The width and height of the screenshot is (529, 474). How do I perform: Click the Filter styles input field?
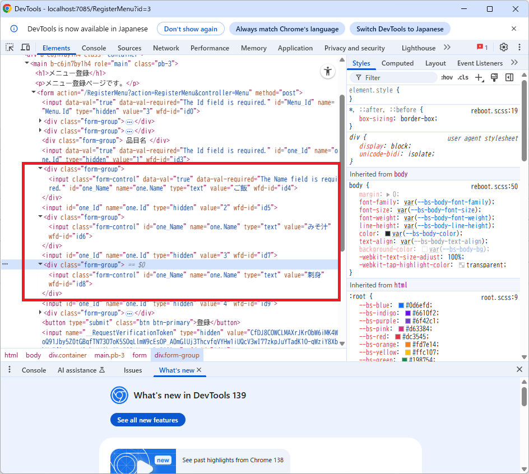[398, 77]
